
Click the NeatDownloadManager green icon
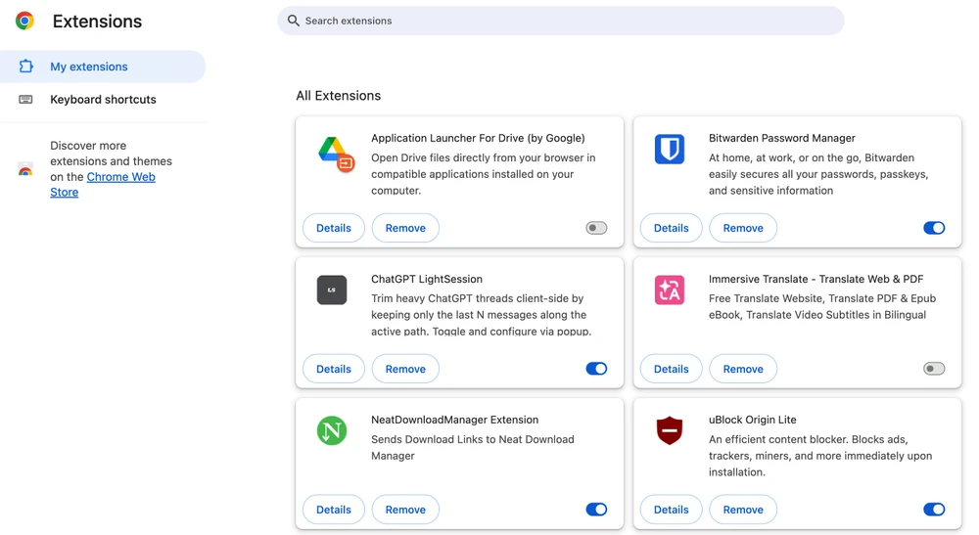tap(332, 431)
